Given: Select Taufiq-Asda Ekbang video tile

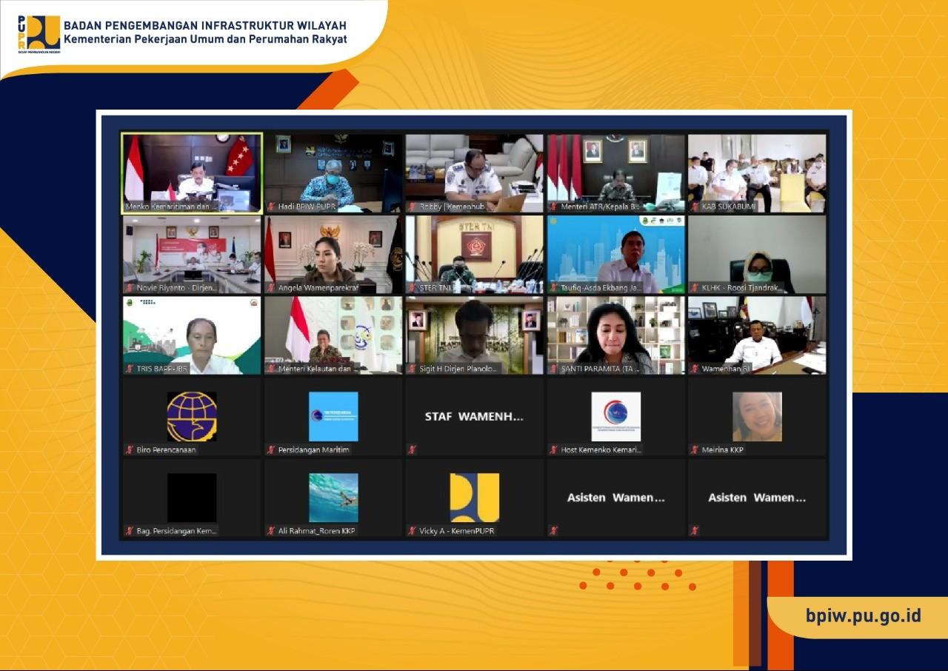Looking at the screenshot, I should 616,254.
